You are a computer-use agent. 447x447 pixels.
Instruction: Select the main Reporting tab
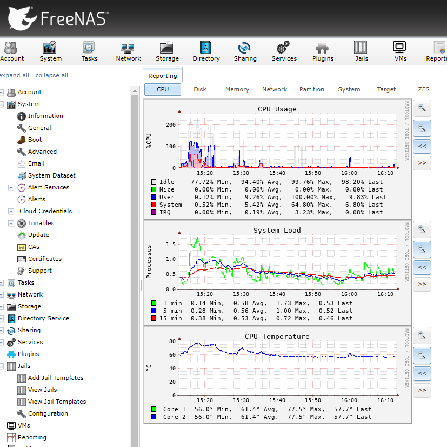(x=163, y=76)
